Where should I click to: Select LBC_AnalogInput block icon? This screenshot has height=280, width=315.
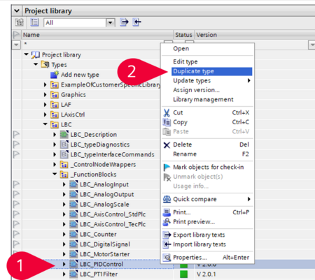(73, 184)
